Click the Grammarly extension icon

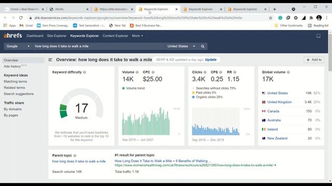tap(280, 18)
